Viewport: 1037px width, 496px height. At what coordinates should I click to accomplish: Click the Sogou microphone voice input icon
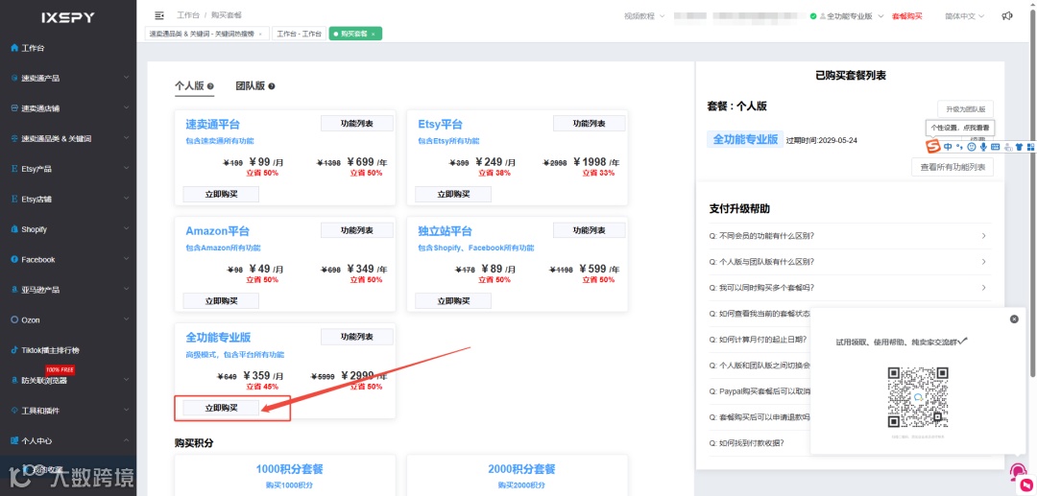pos(983,147)
